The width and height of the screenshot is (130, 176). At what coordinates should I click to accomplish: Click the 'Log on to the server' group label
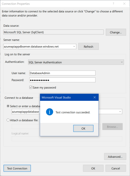[17, 54]
